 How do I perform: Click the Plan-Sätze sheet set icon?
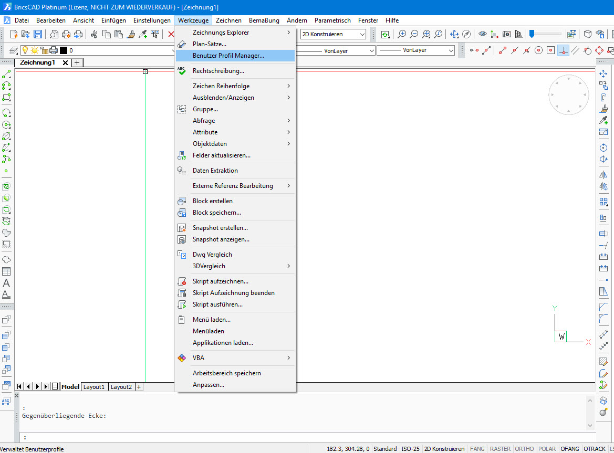click(182, 44)
